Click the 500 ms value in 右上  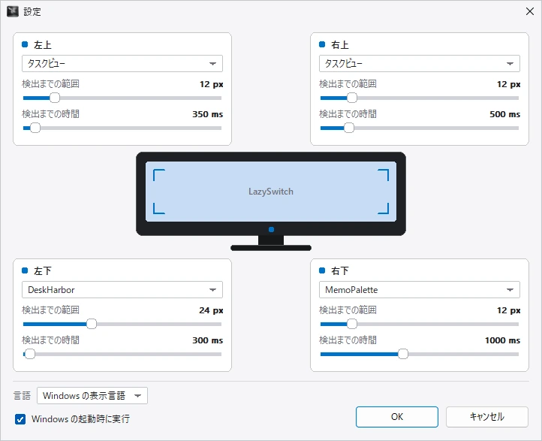(505, 114)
